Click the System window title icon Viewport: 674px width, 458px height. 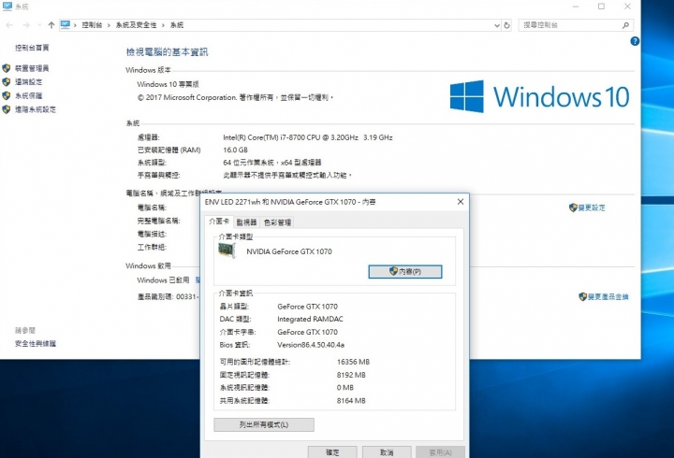7,6
